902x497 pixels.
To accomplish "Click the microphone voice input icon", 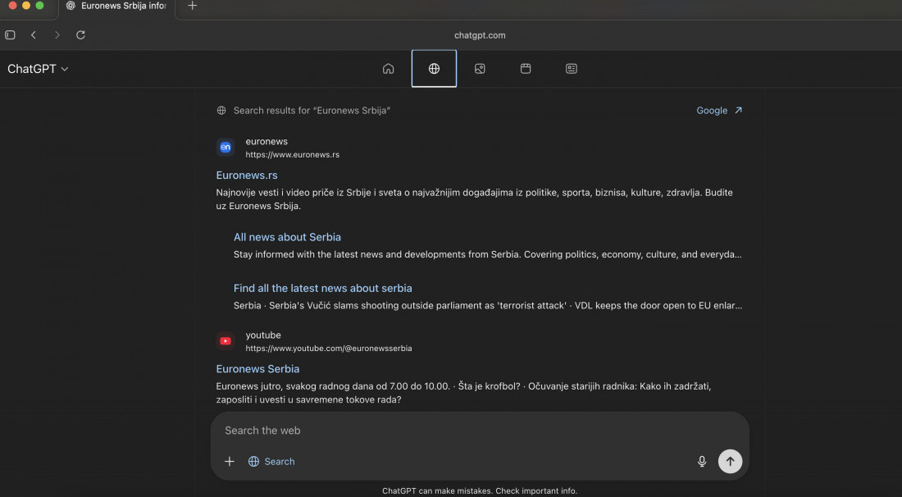I will [x=702, y=462].
